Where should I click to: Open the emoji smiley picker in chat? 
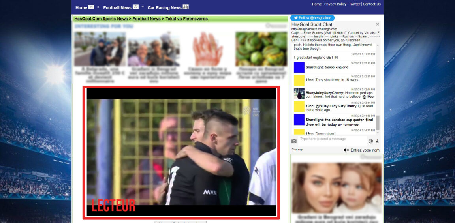371,141
